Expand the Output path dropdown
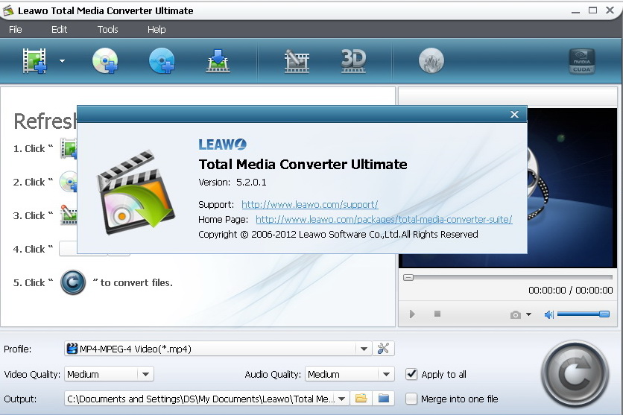The image size is (623, 415). (342, 399)
